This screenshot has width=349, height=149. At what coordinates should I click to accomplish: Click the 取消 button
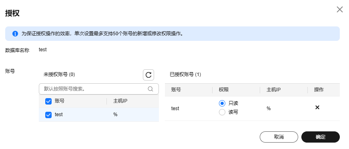tap(279, 137)
